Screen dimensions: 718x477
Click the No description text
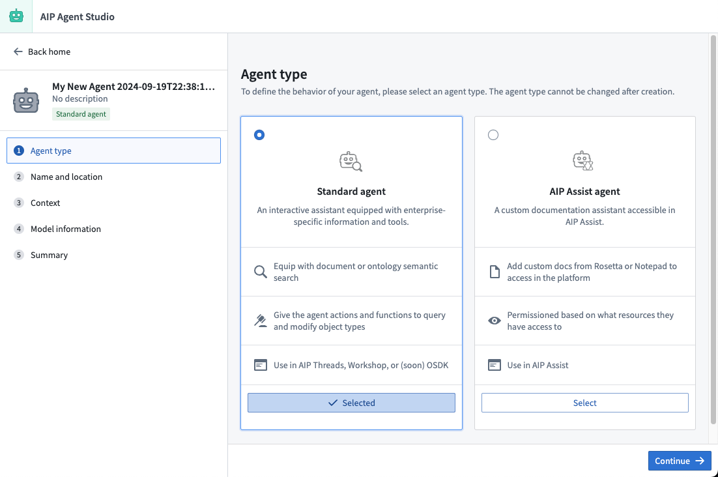pos(80,99)
